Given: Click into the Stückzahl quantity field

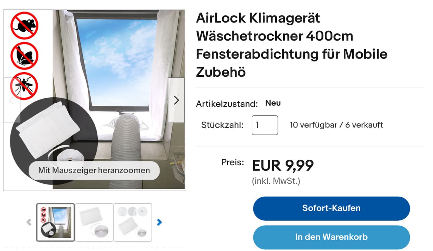Looking at the screenshot, I should tap(265, 125).
